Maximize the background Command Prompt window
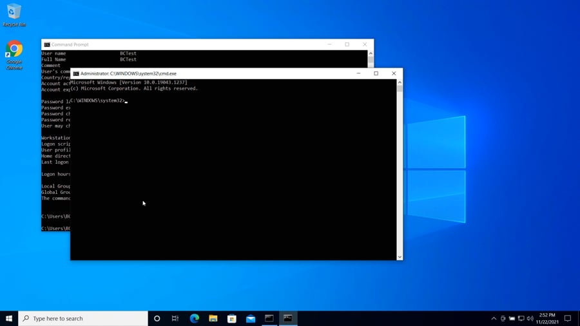This screenshot has width=580, height=326. click(347, 44)
